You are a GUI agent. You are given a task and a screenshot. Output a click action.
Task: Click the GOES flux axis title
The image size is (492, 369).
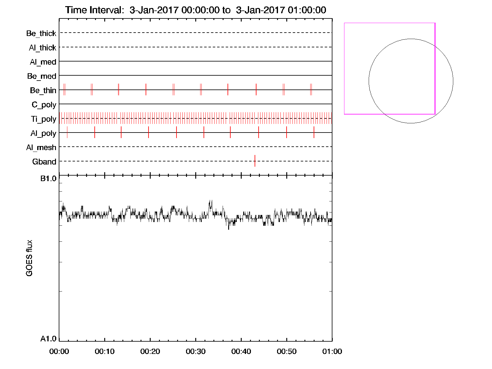click(x=29, y=258)
